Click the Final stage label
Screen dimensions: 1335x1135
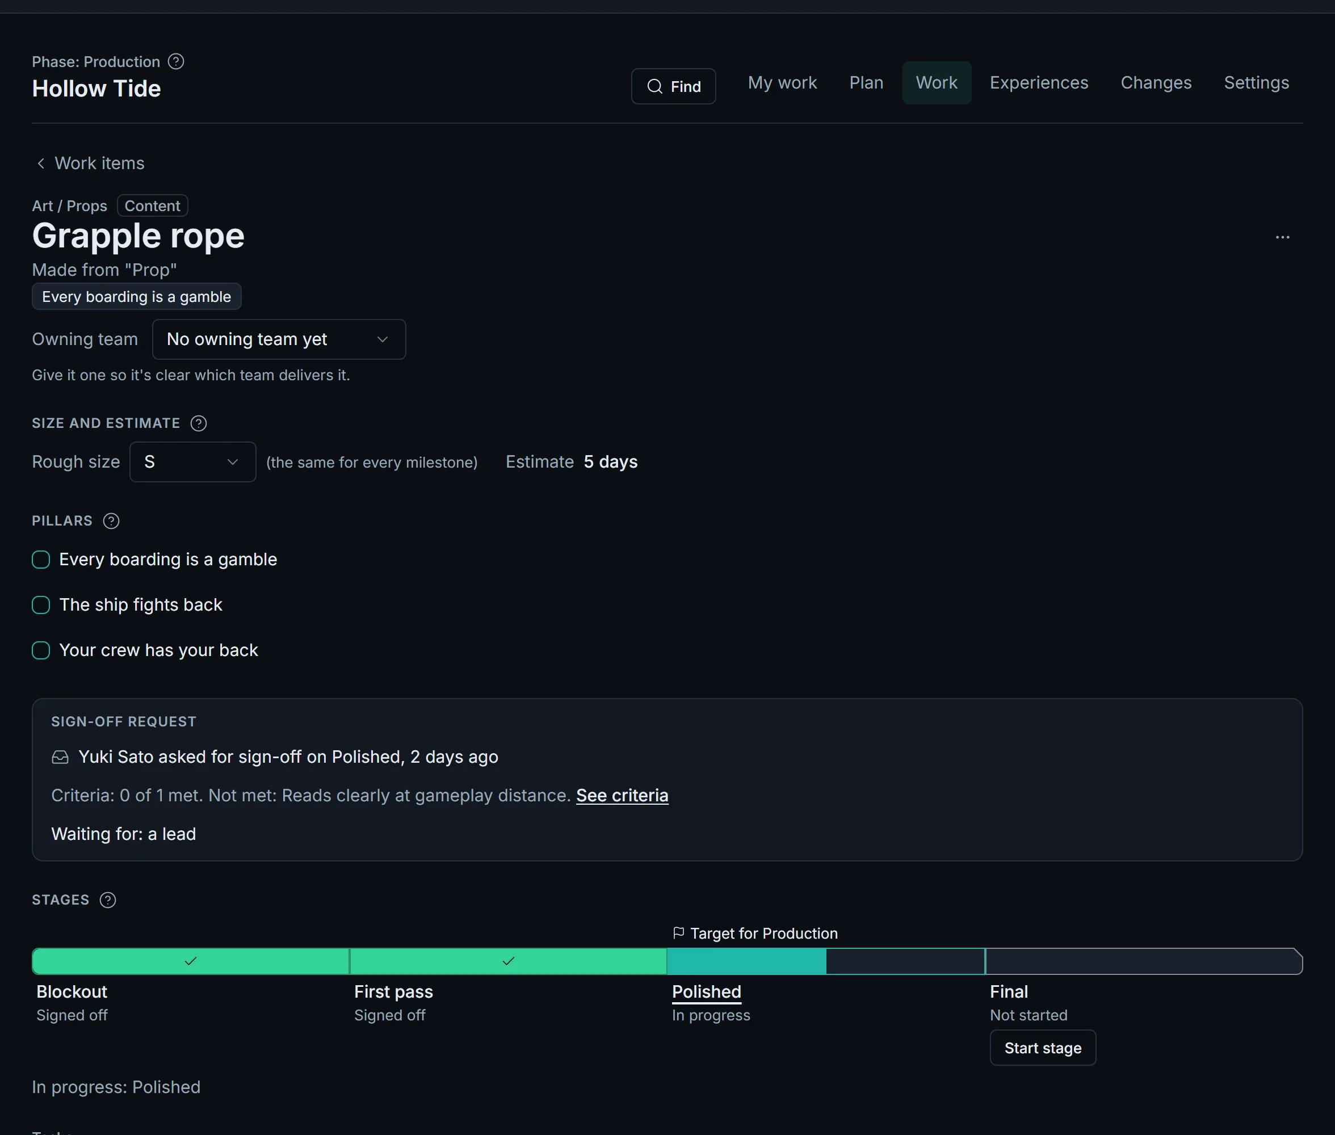coord(1009,991)
